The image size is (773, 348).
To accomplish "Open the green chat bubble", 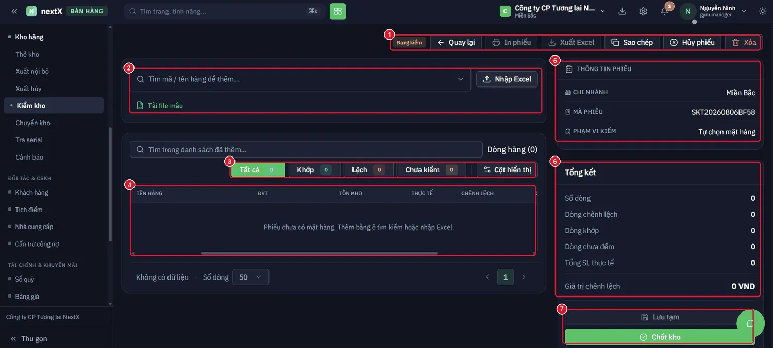I will pos(750,323).
